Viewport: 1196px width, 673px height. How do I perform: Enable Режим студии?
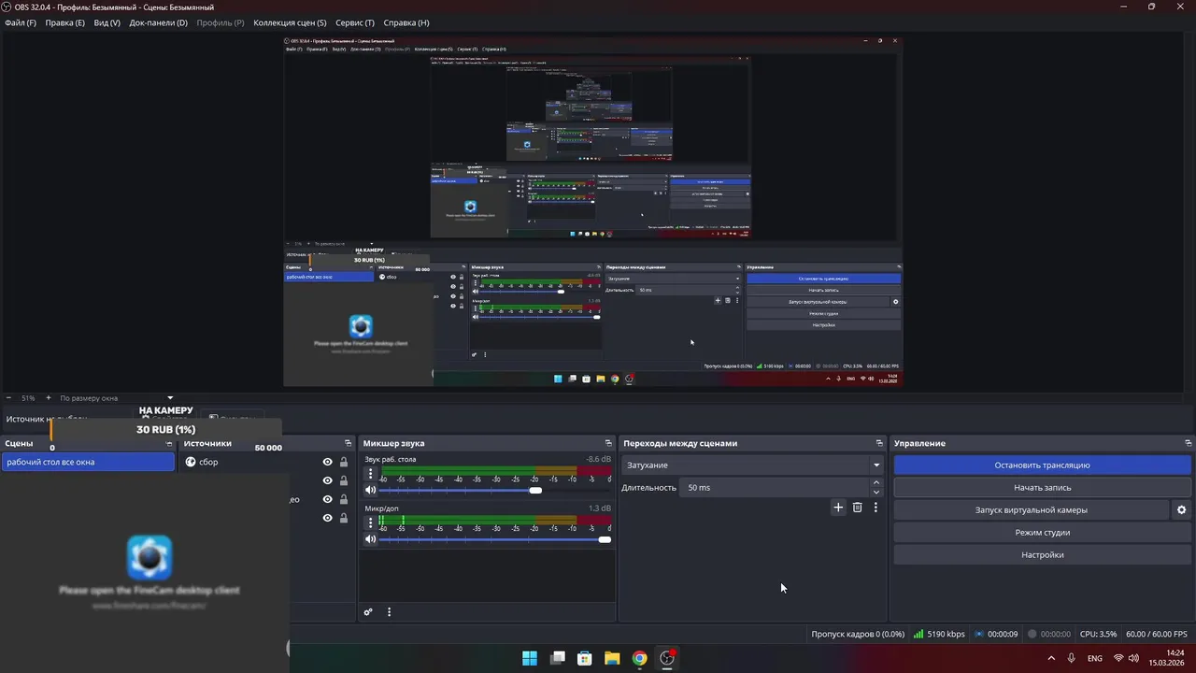[x=1042, y=533]
